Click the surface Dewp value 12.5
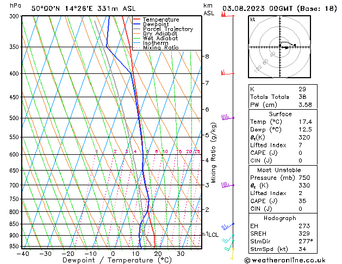 305,130
